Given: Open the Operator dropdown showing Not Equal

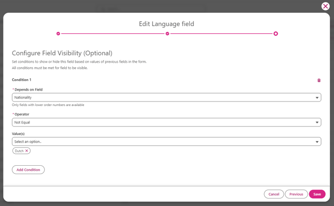Looking at the screenshot, I should (167, 122).
